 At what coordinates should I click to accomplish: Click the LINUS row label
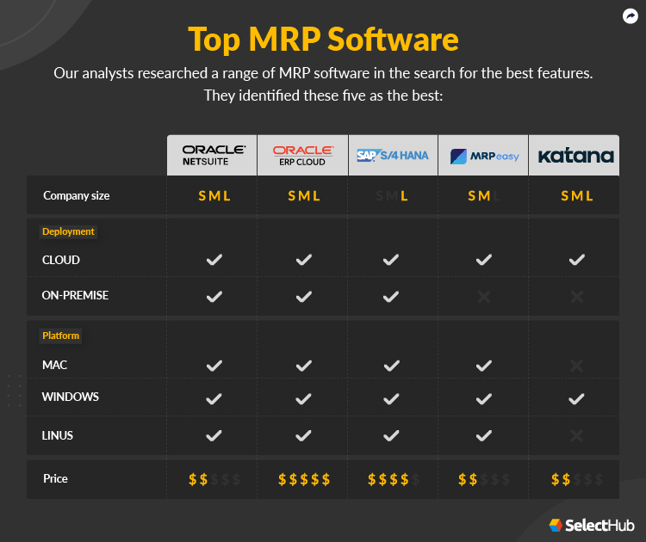pos(57,435)
